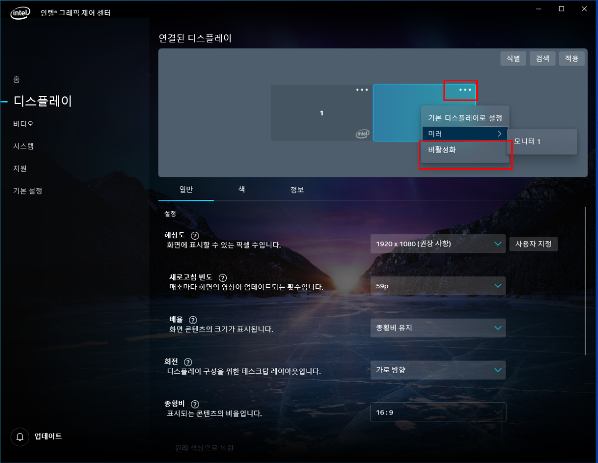This screenshot has width=598, height=463.
Task: Click the 사용자 지정 button
Action: click(533, 244)
